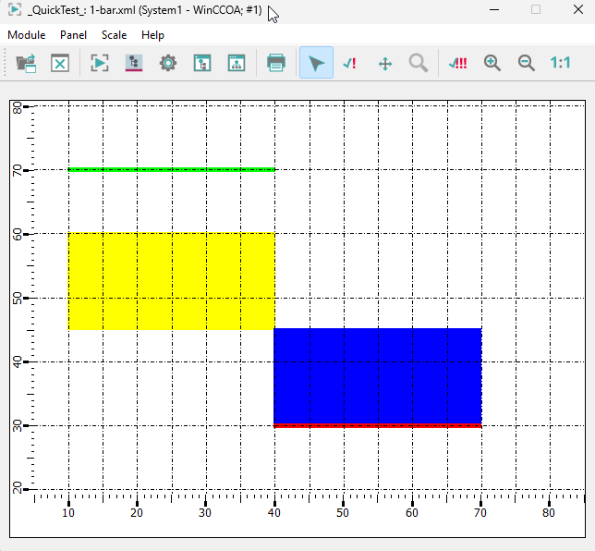
Task: Click the run panel play icon
Action: [x=100, y=63]
